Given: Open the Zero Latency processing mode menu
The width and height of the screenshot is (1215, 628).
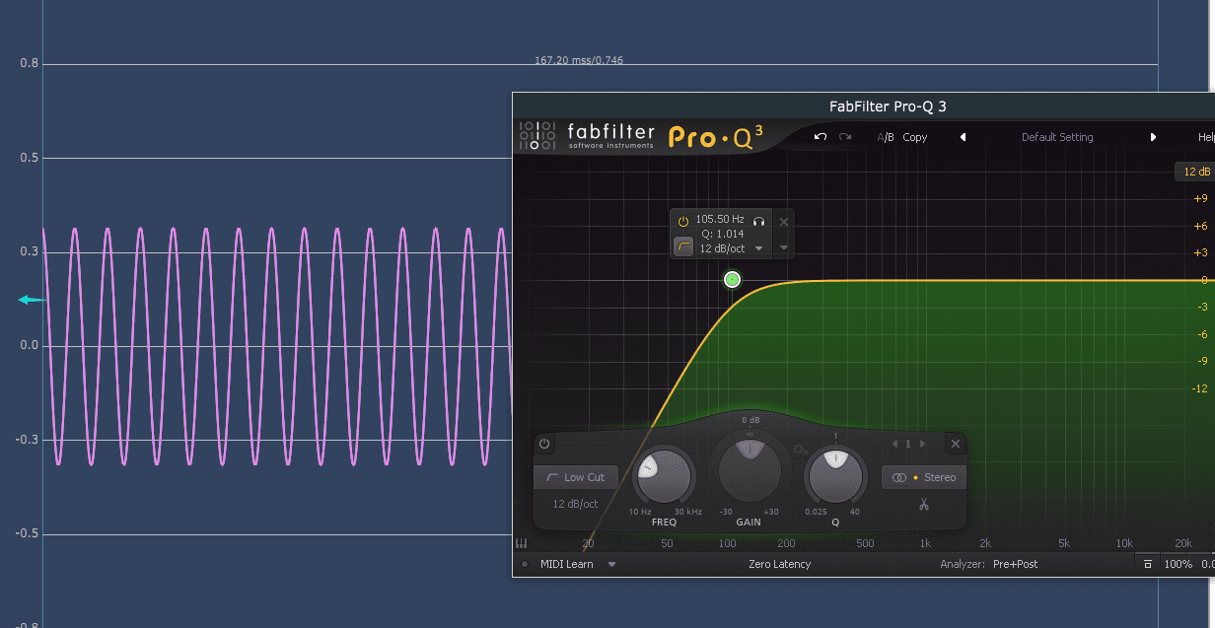Looking at the screenshot, I should point(779,564).
